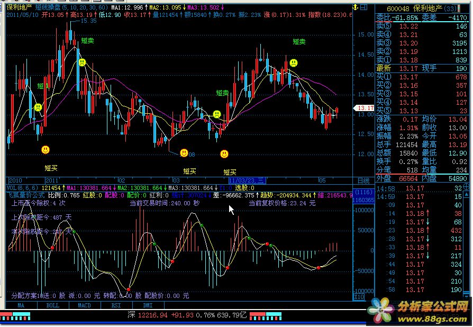The image size is (473, 327).
Task: Click the latest red dot on indicator line
Action: (319, 268)
